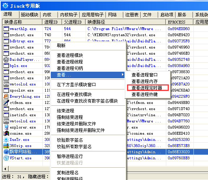The height and width of the screenshot is (180, 208).
Task: Select 查看进程热键 in the submenu
Action: (147, 94)
